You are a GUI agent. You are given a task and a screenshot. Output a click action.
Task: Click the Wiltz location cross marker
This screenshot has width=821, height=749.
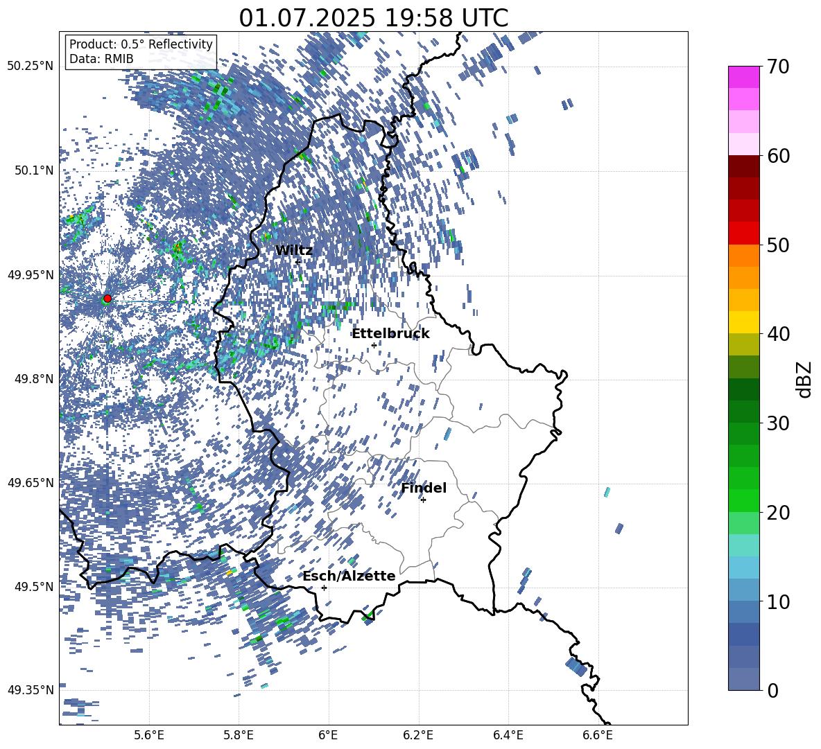pos(297,261)
